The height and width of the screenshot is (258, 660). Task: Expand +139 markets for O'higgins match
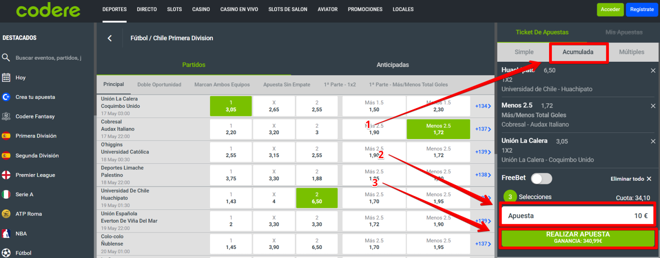click(483, 152)
